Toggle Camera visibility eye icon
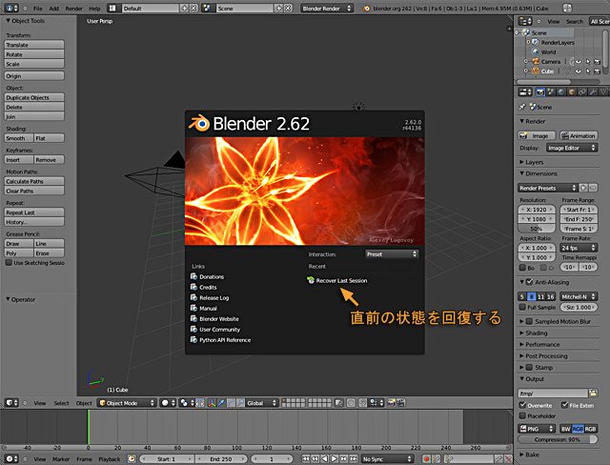The height and width of the screenshot is (465, 610). pos(579,61)
